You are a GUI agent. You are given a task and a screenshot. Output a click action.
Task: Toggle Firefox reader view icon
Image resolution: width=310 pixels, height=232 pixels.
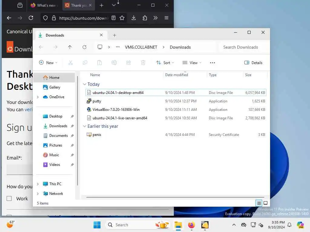click(114, 18)
